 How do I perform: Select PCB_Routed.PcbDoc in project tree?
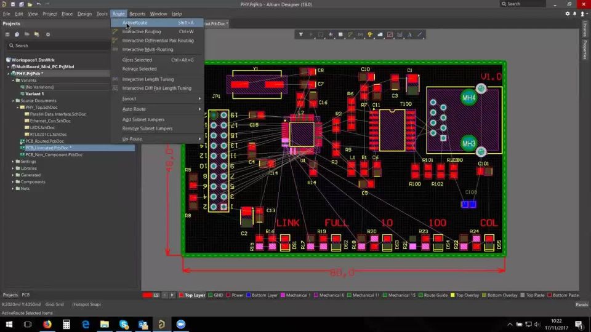(x=44, y=141)
